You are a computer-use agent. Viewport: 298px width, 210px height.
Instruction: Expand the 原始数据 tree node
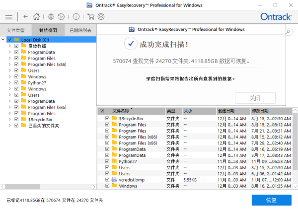pos(9,46)
